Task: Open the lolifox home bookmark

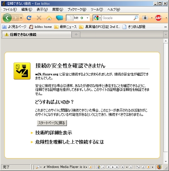Action: (x=40, y=27)
